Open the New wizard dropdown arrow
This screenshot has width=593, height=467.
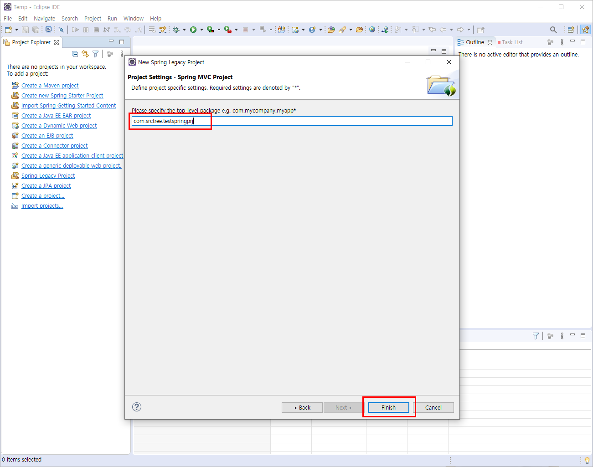pos(17,30)
